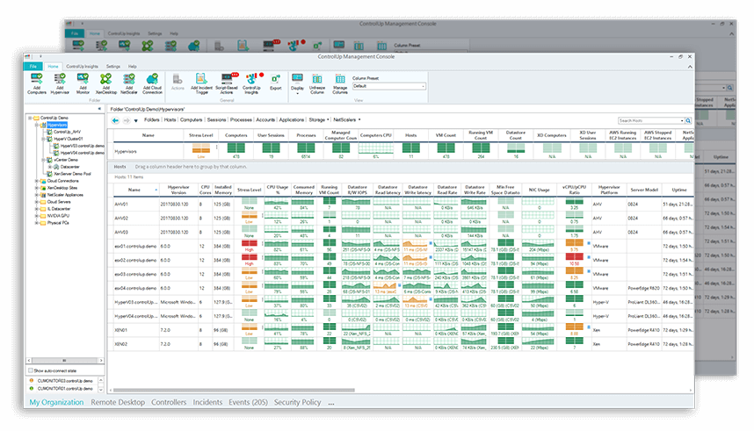Tick the Show auto-connect state checkbox
The width and height of the screenshot is (754, 431).
[30, 370]
